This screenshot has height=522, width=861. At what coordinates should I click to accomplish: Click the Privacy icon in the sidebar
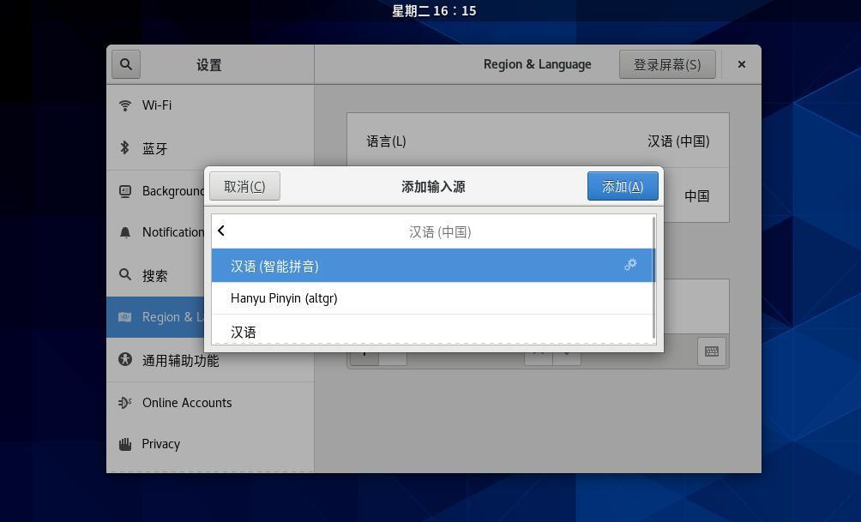[125, 443]
